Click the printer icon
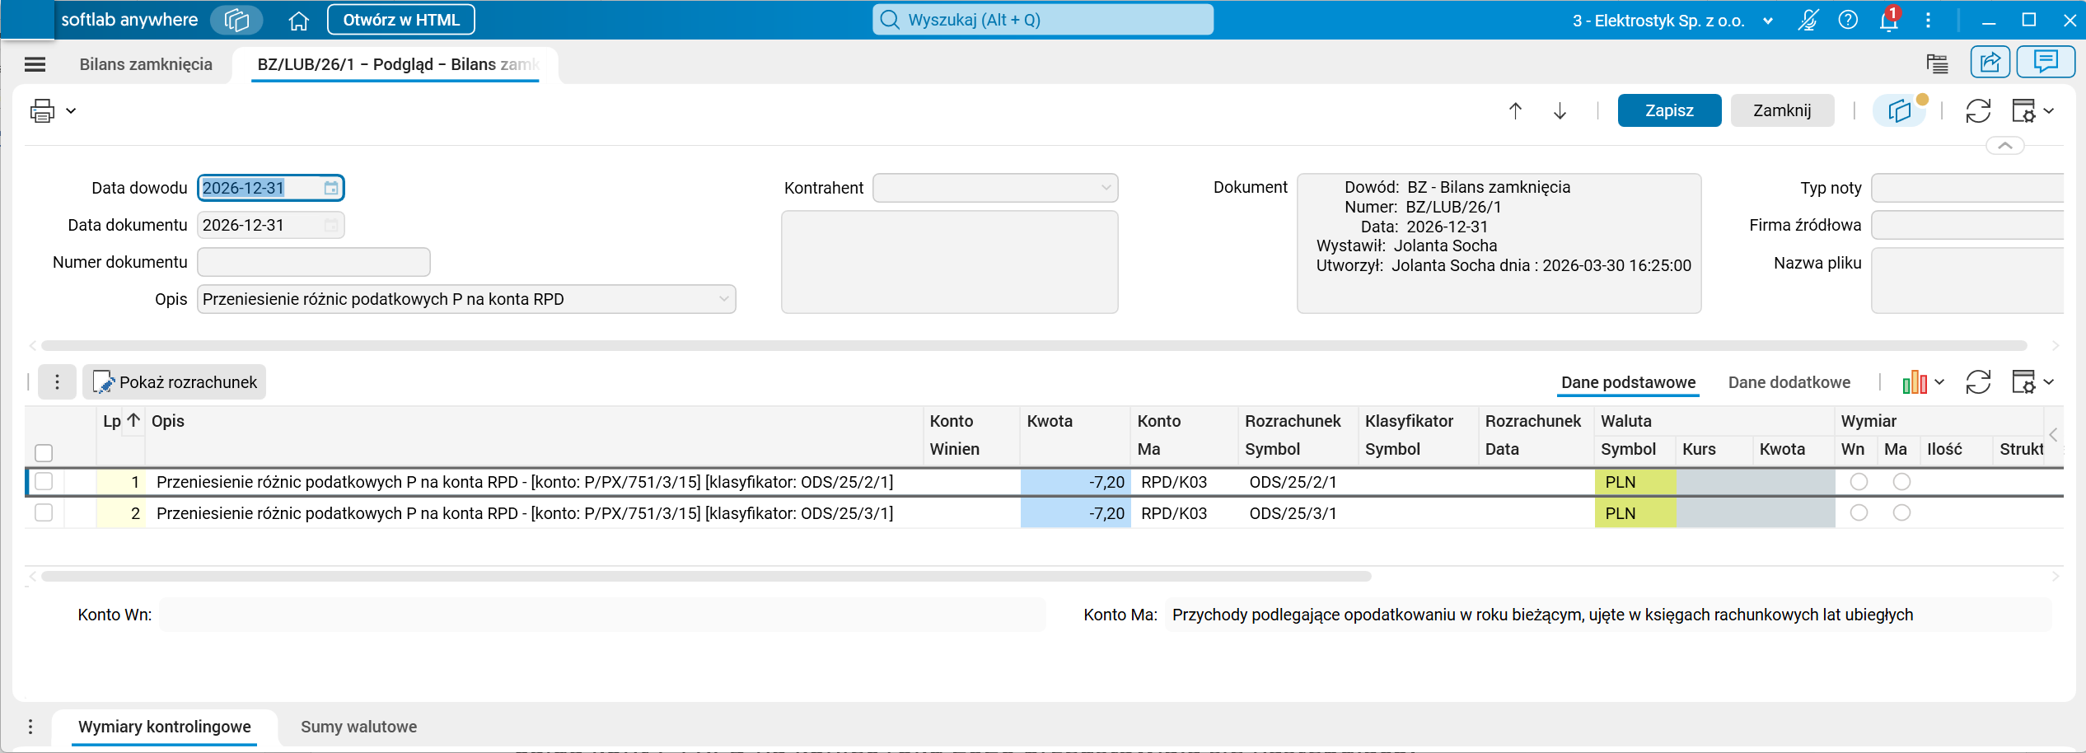The height and width of the screenshot is (753, 2086). pyautogui.click(x=42, y=110)
